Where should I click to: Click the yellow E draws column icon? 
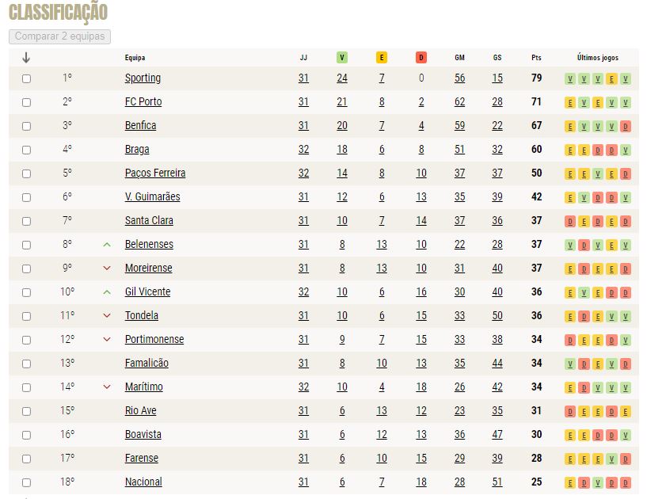click(381, 57)
